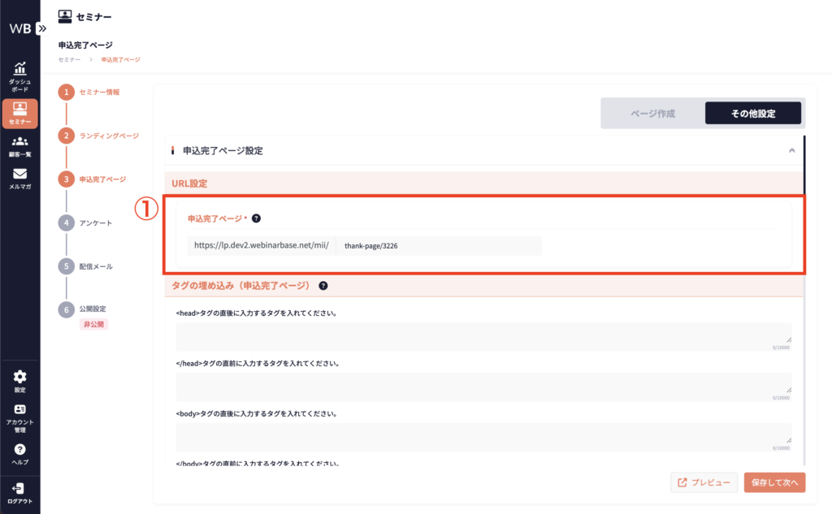Select the Seminar (セミナー) sidebar icon
The width and height of the screenshot is (832, 514).
tap(19, 108)
